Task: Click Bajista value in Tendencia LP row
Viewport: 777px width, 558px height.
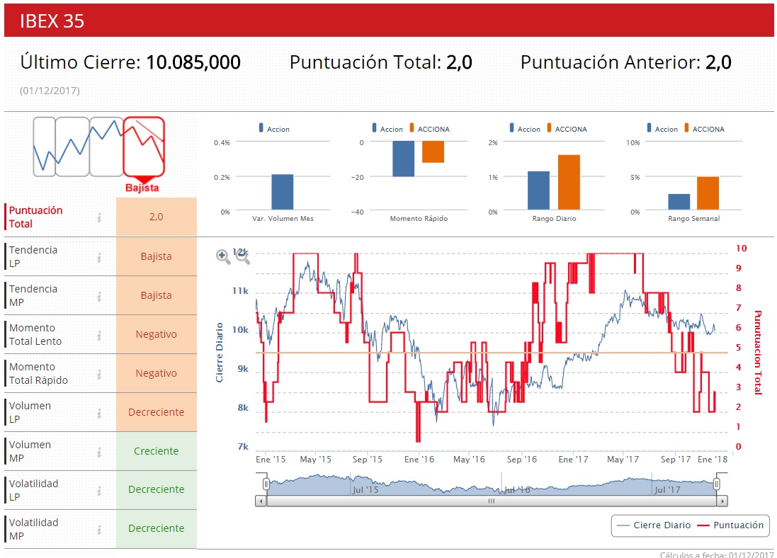Action: pos(156,256)
